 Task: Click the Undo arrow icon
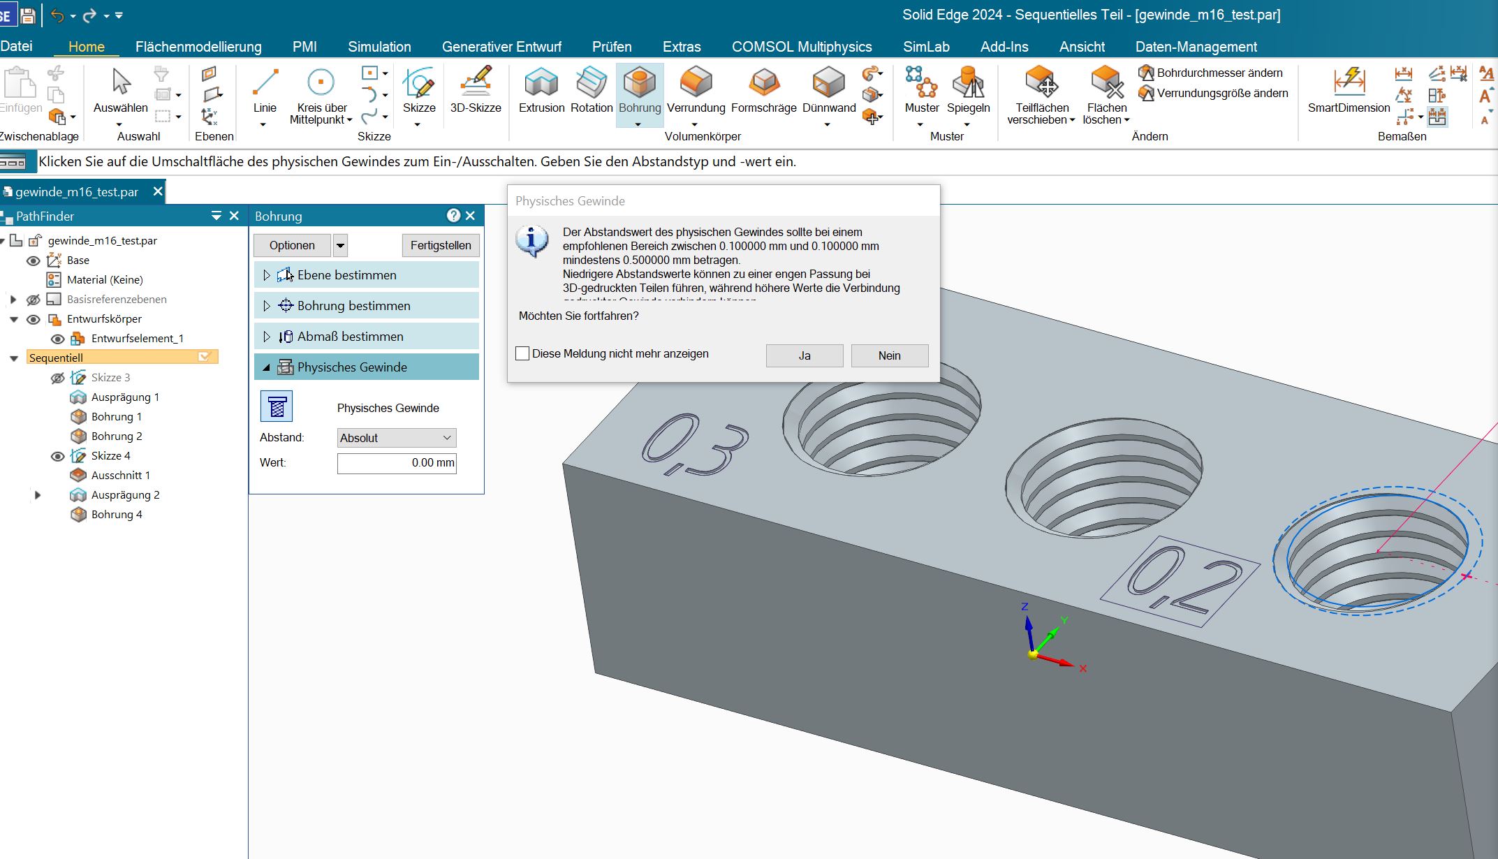[x=57, y=15]
